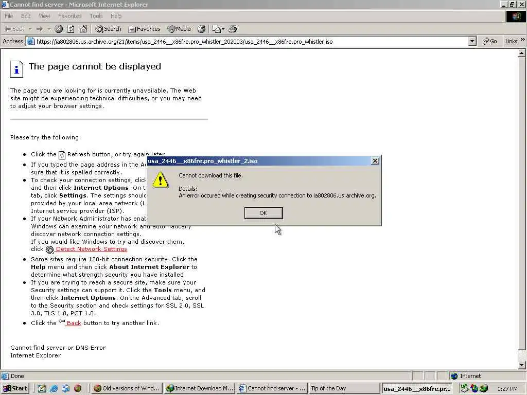Click "The page cannot be displayed" heading
The width and height of the screenshot is (527, 395).
point(95,66)
